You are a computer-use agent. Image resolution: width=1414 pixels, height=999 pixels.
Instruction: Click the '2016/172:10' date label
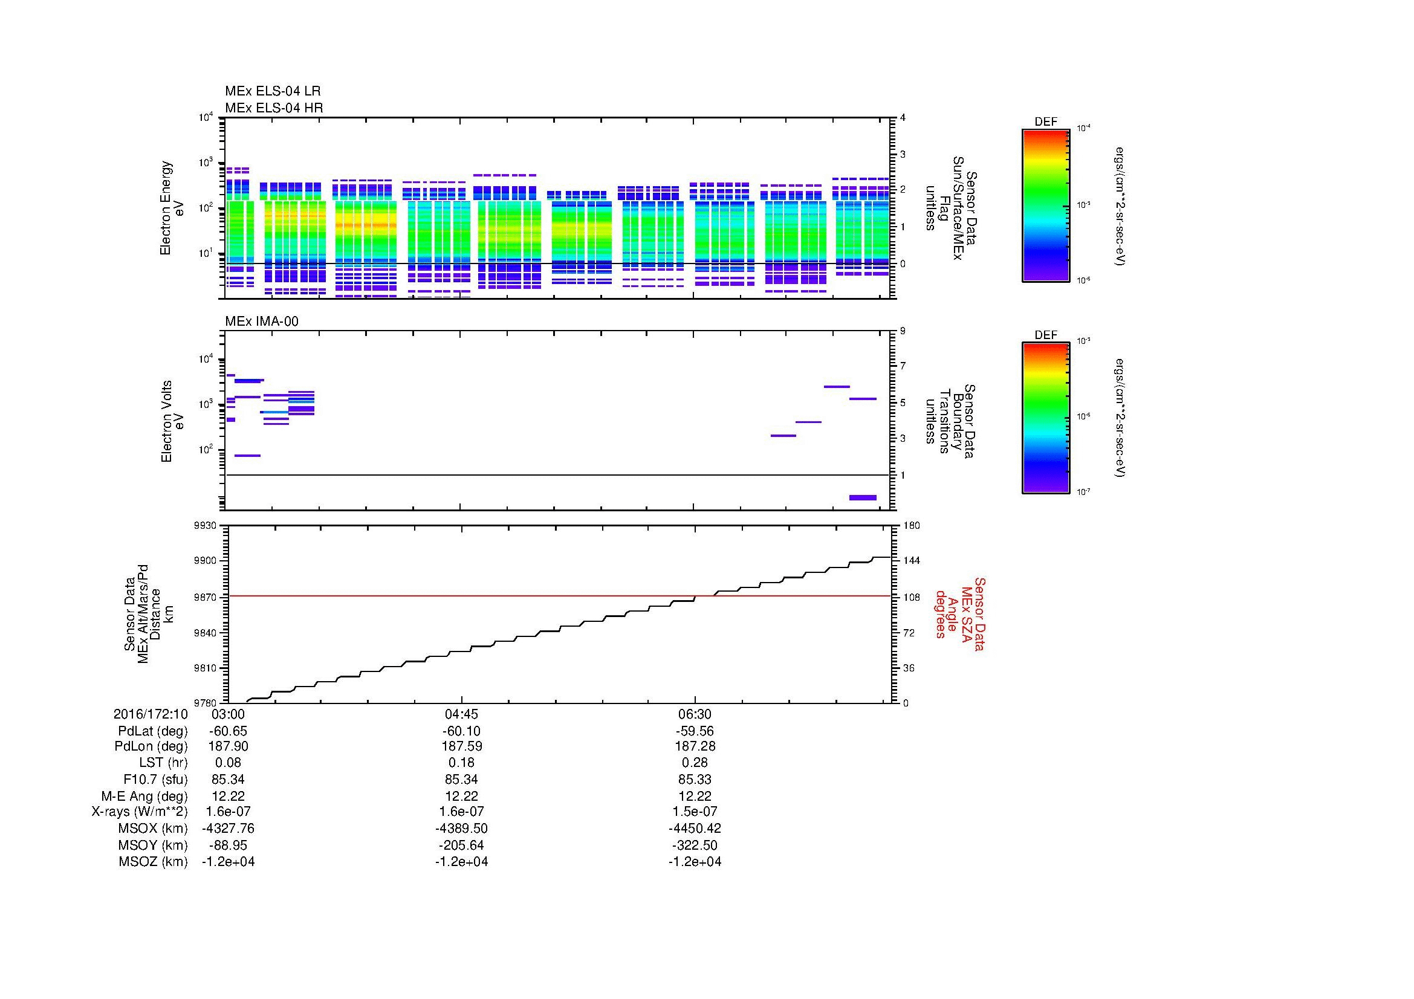click(x=151, y=714)
